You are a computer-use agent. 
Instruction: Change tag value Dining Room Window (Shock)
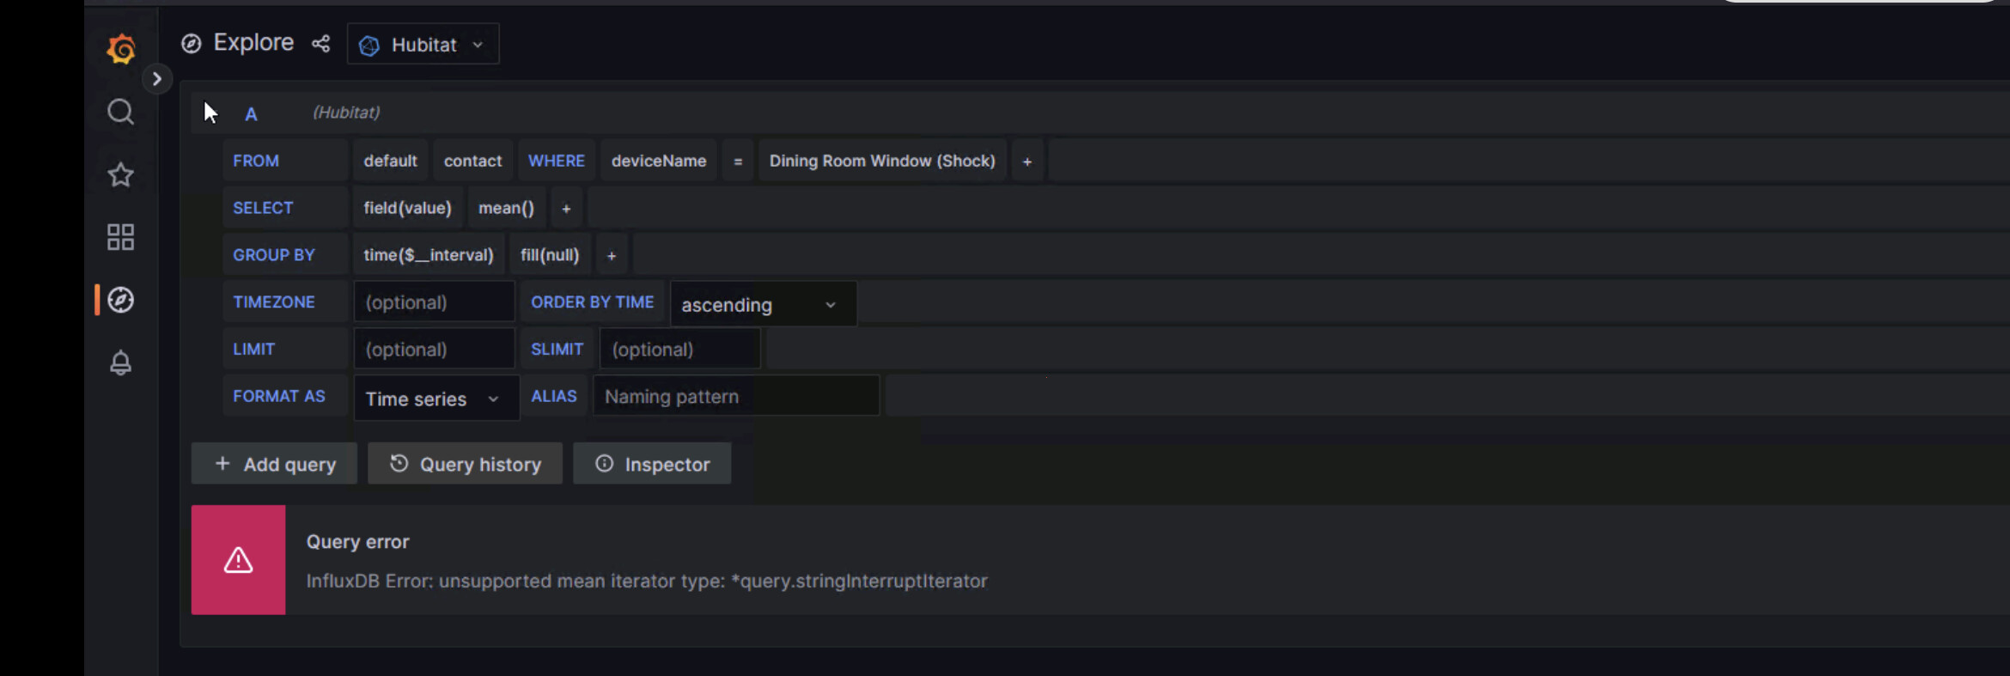(882, 161)
